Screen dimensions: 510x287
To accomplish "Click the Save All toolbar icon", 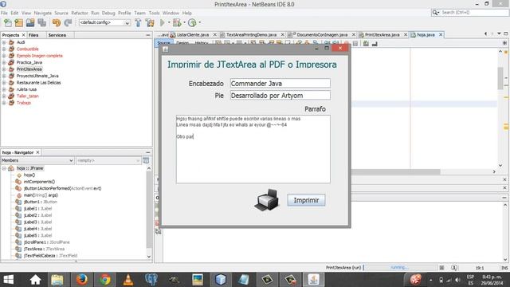I will [42, 23].
